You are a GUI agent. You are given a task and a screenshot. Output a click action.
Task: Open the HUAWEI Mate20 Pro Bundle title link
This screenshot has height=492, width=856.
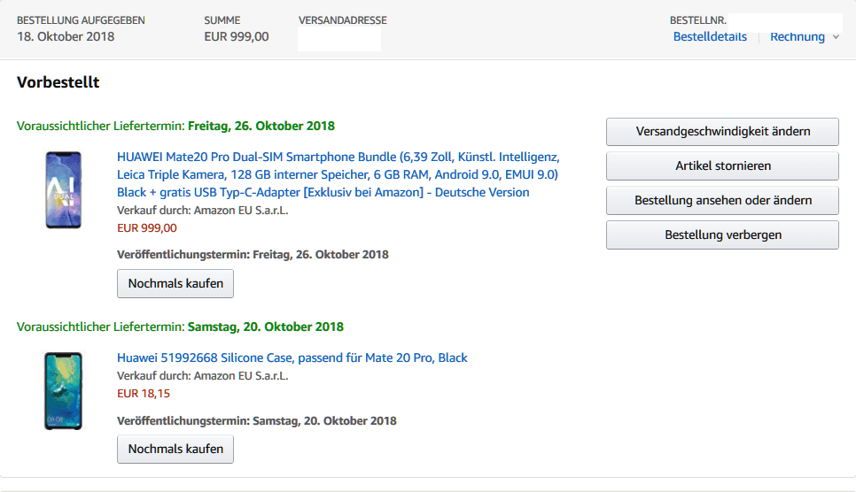point(338,174)
